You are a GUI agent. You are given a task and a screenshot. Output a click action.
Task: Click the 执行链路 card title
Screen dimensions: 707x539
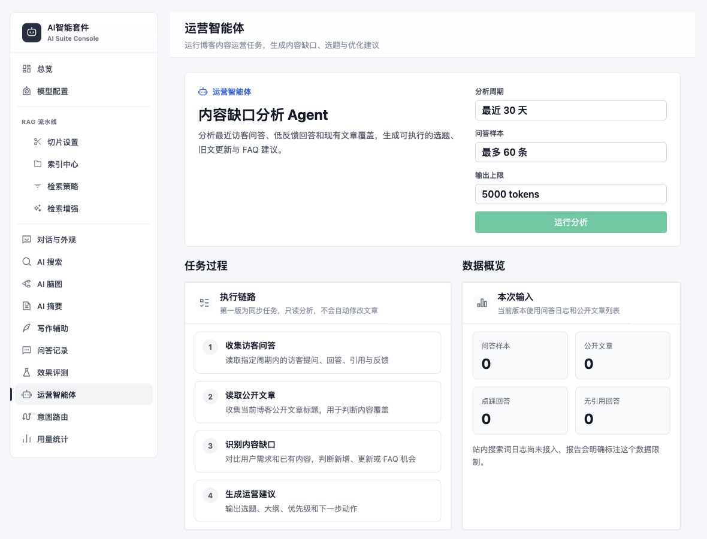coord(238,297)
